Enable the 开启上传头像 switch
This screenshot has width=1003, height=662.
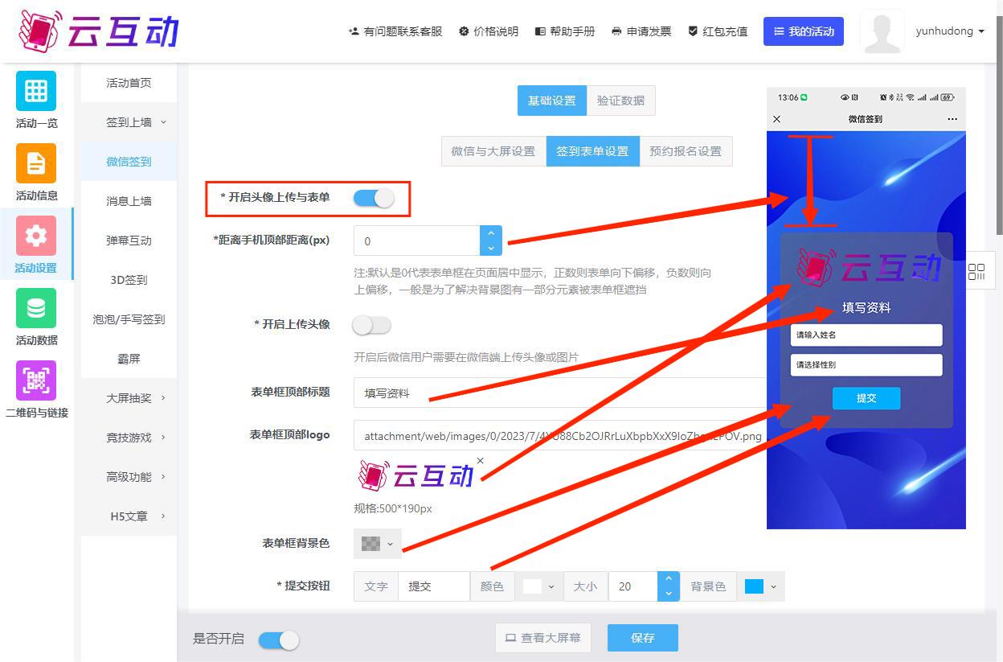click(372, 325)
